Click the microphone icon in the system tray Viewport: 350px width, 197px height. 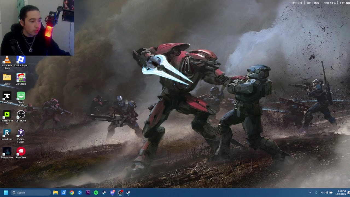tap(316, 193)
